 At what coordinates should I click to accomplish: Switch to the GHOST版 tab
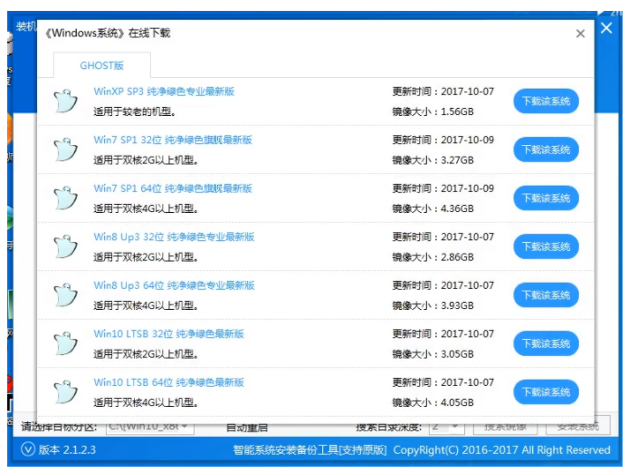(101, 65)
